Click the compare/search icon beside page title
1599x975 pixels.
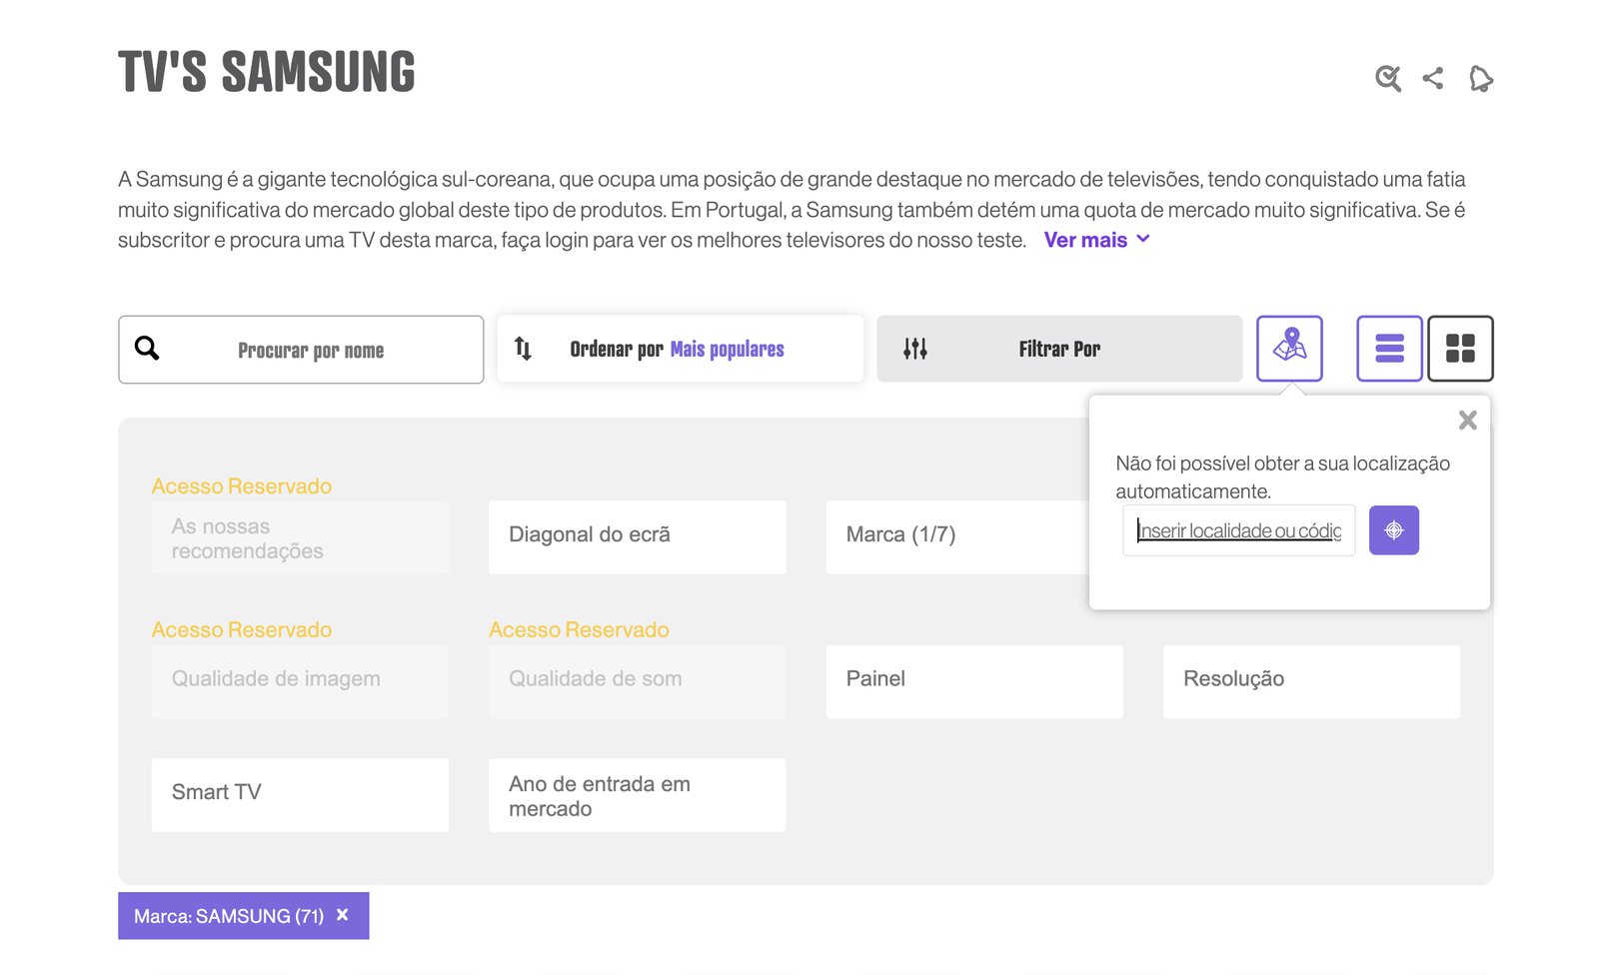(1387, 78)
